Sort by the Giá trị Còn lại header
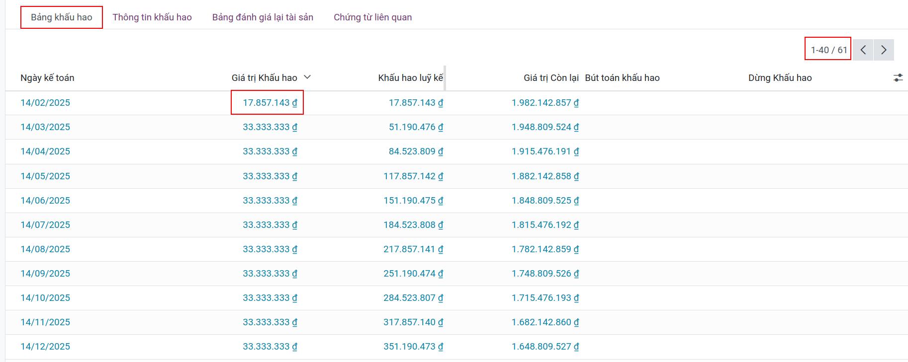Image resolution: width=908 pixels, height=362 pixels. (x=551, y=78)
